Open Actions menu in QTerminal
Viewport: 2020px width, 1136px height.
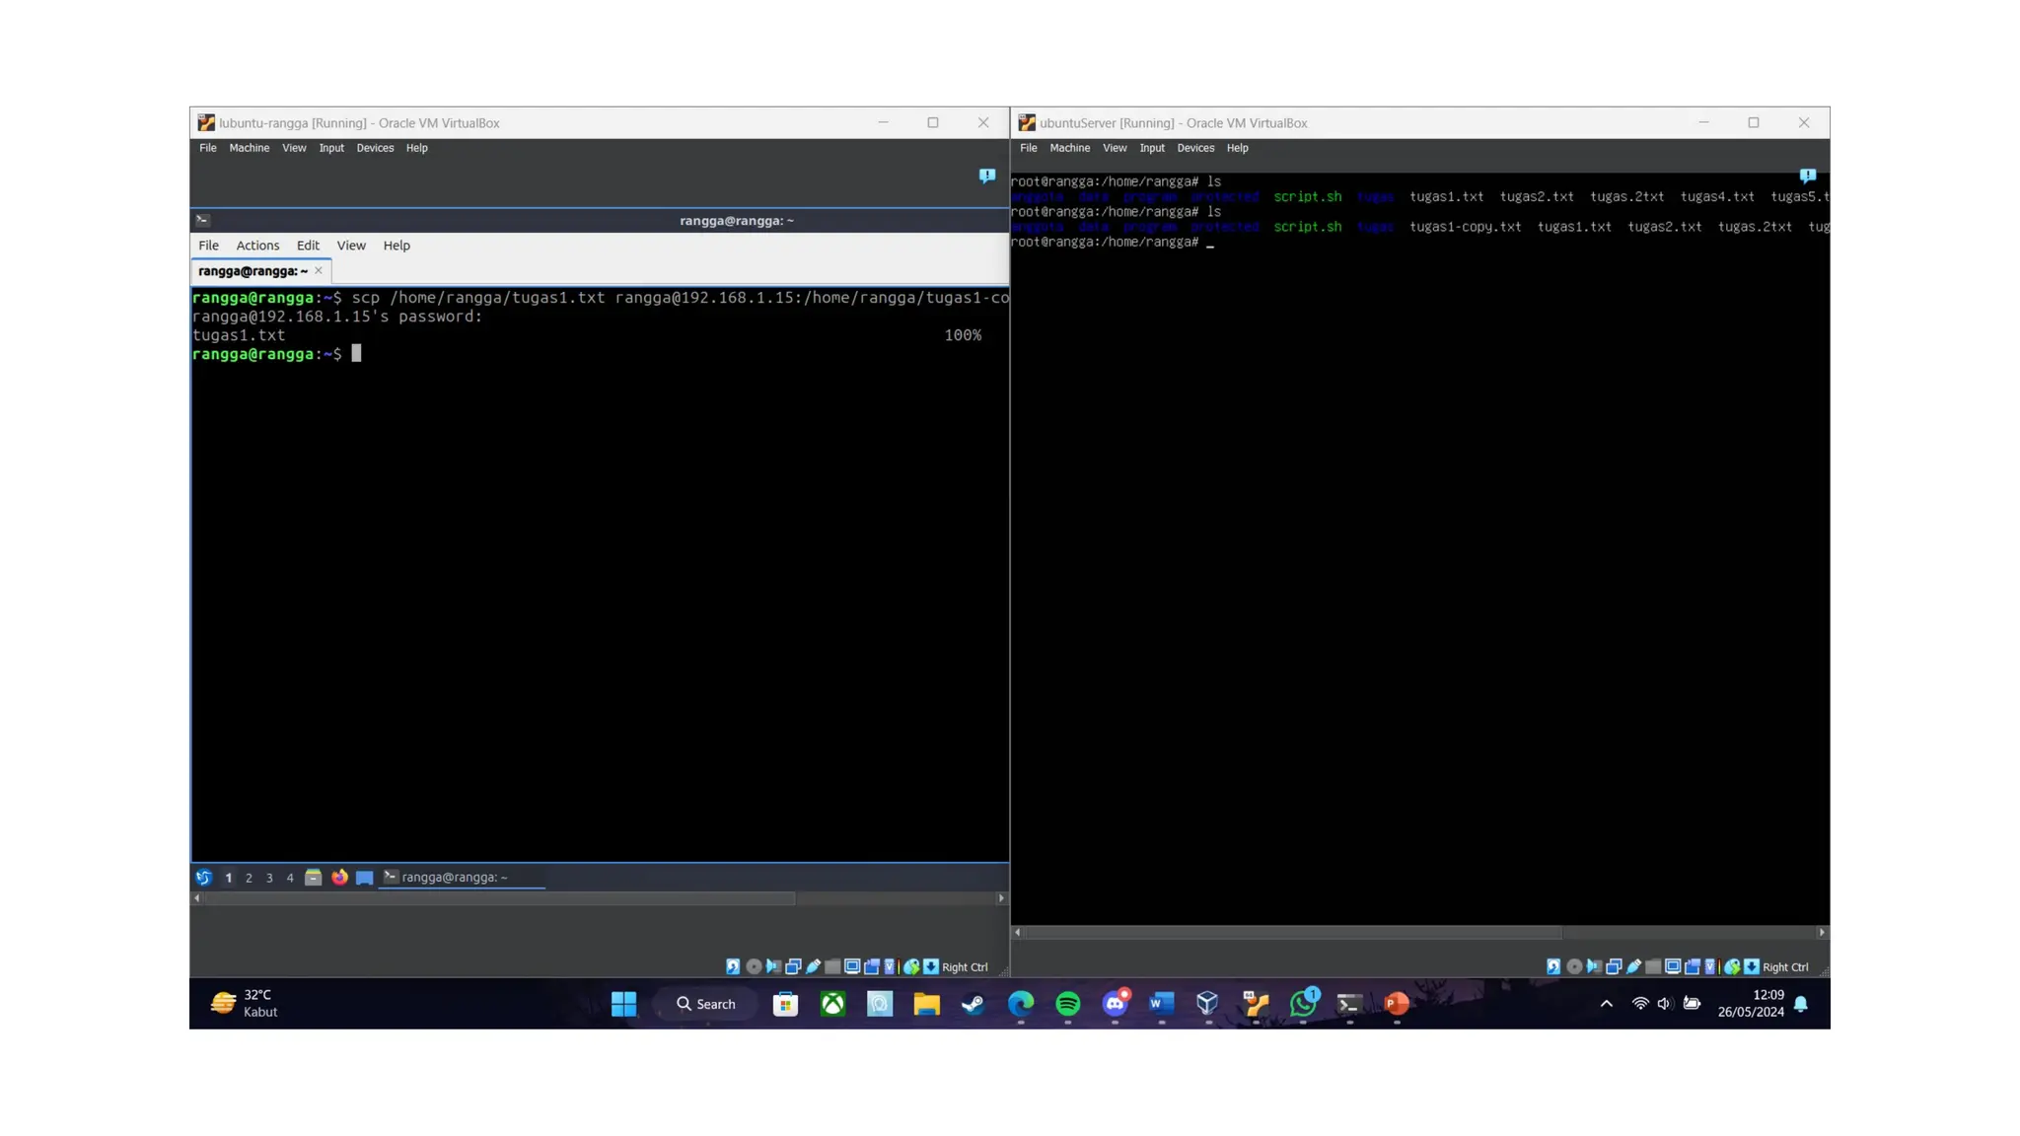(257, 246)
